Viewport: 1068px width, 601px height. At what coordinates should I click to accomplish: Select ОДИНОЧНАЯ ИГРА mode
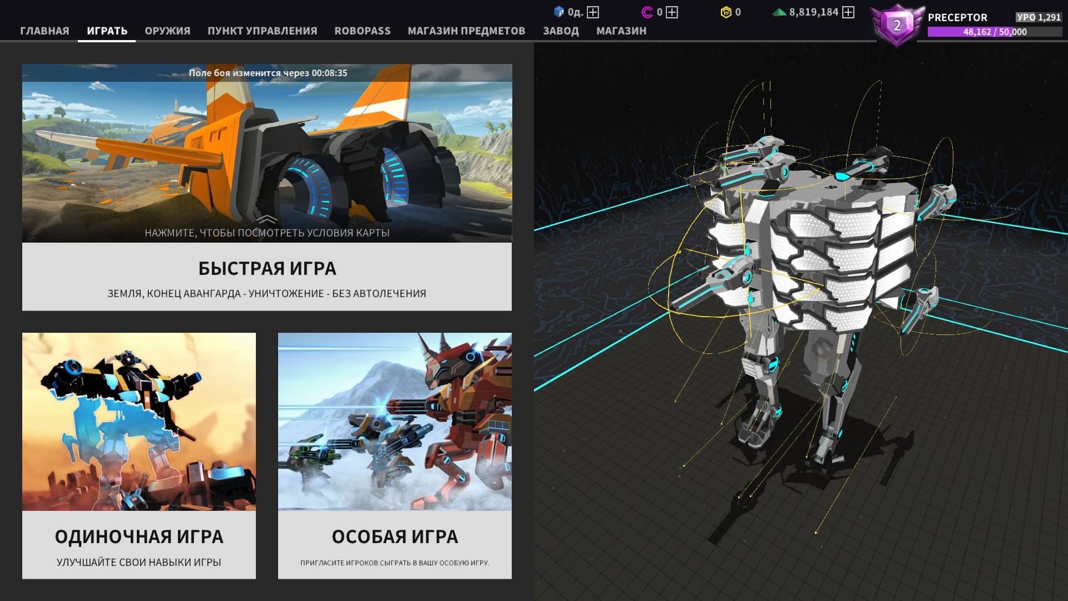click(x=139, y=537)
